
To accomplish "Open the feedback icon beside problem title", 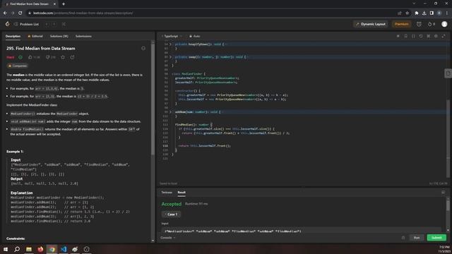I will [143, 49].
